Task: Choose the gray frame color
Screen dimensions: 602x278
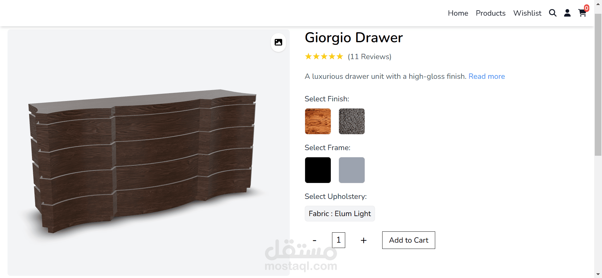Action: point(352,170)
